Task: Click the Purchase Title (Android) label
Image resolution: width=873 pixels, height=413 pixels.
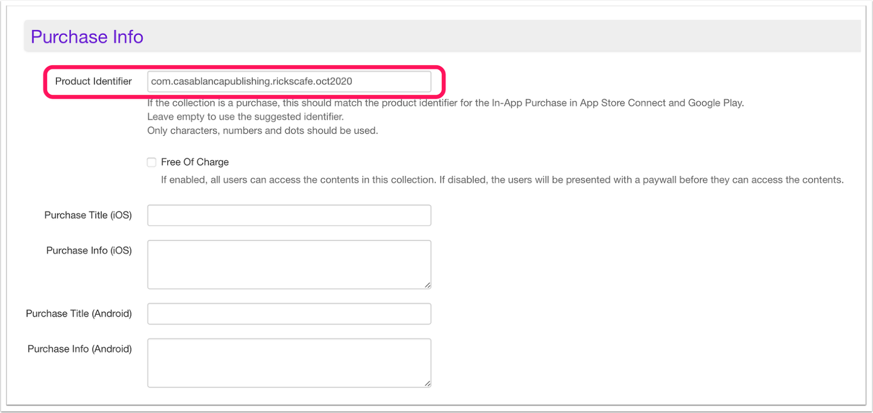Action: (x=79, y=313)
